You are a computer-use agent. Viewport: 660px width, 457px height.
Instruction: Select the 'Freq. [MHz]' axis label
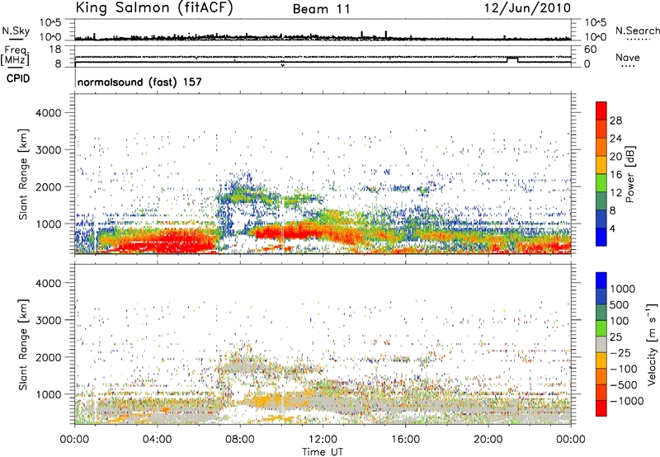click(x=15, y=56)
